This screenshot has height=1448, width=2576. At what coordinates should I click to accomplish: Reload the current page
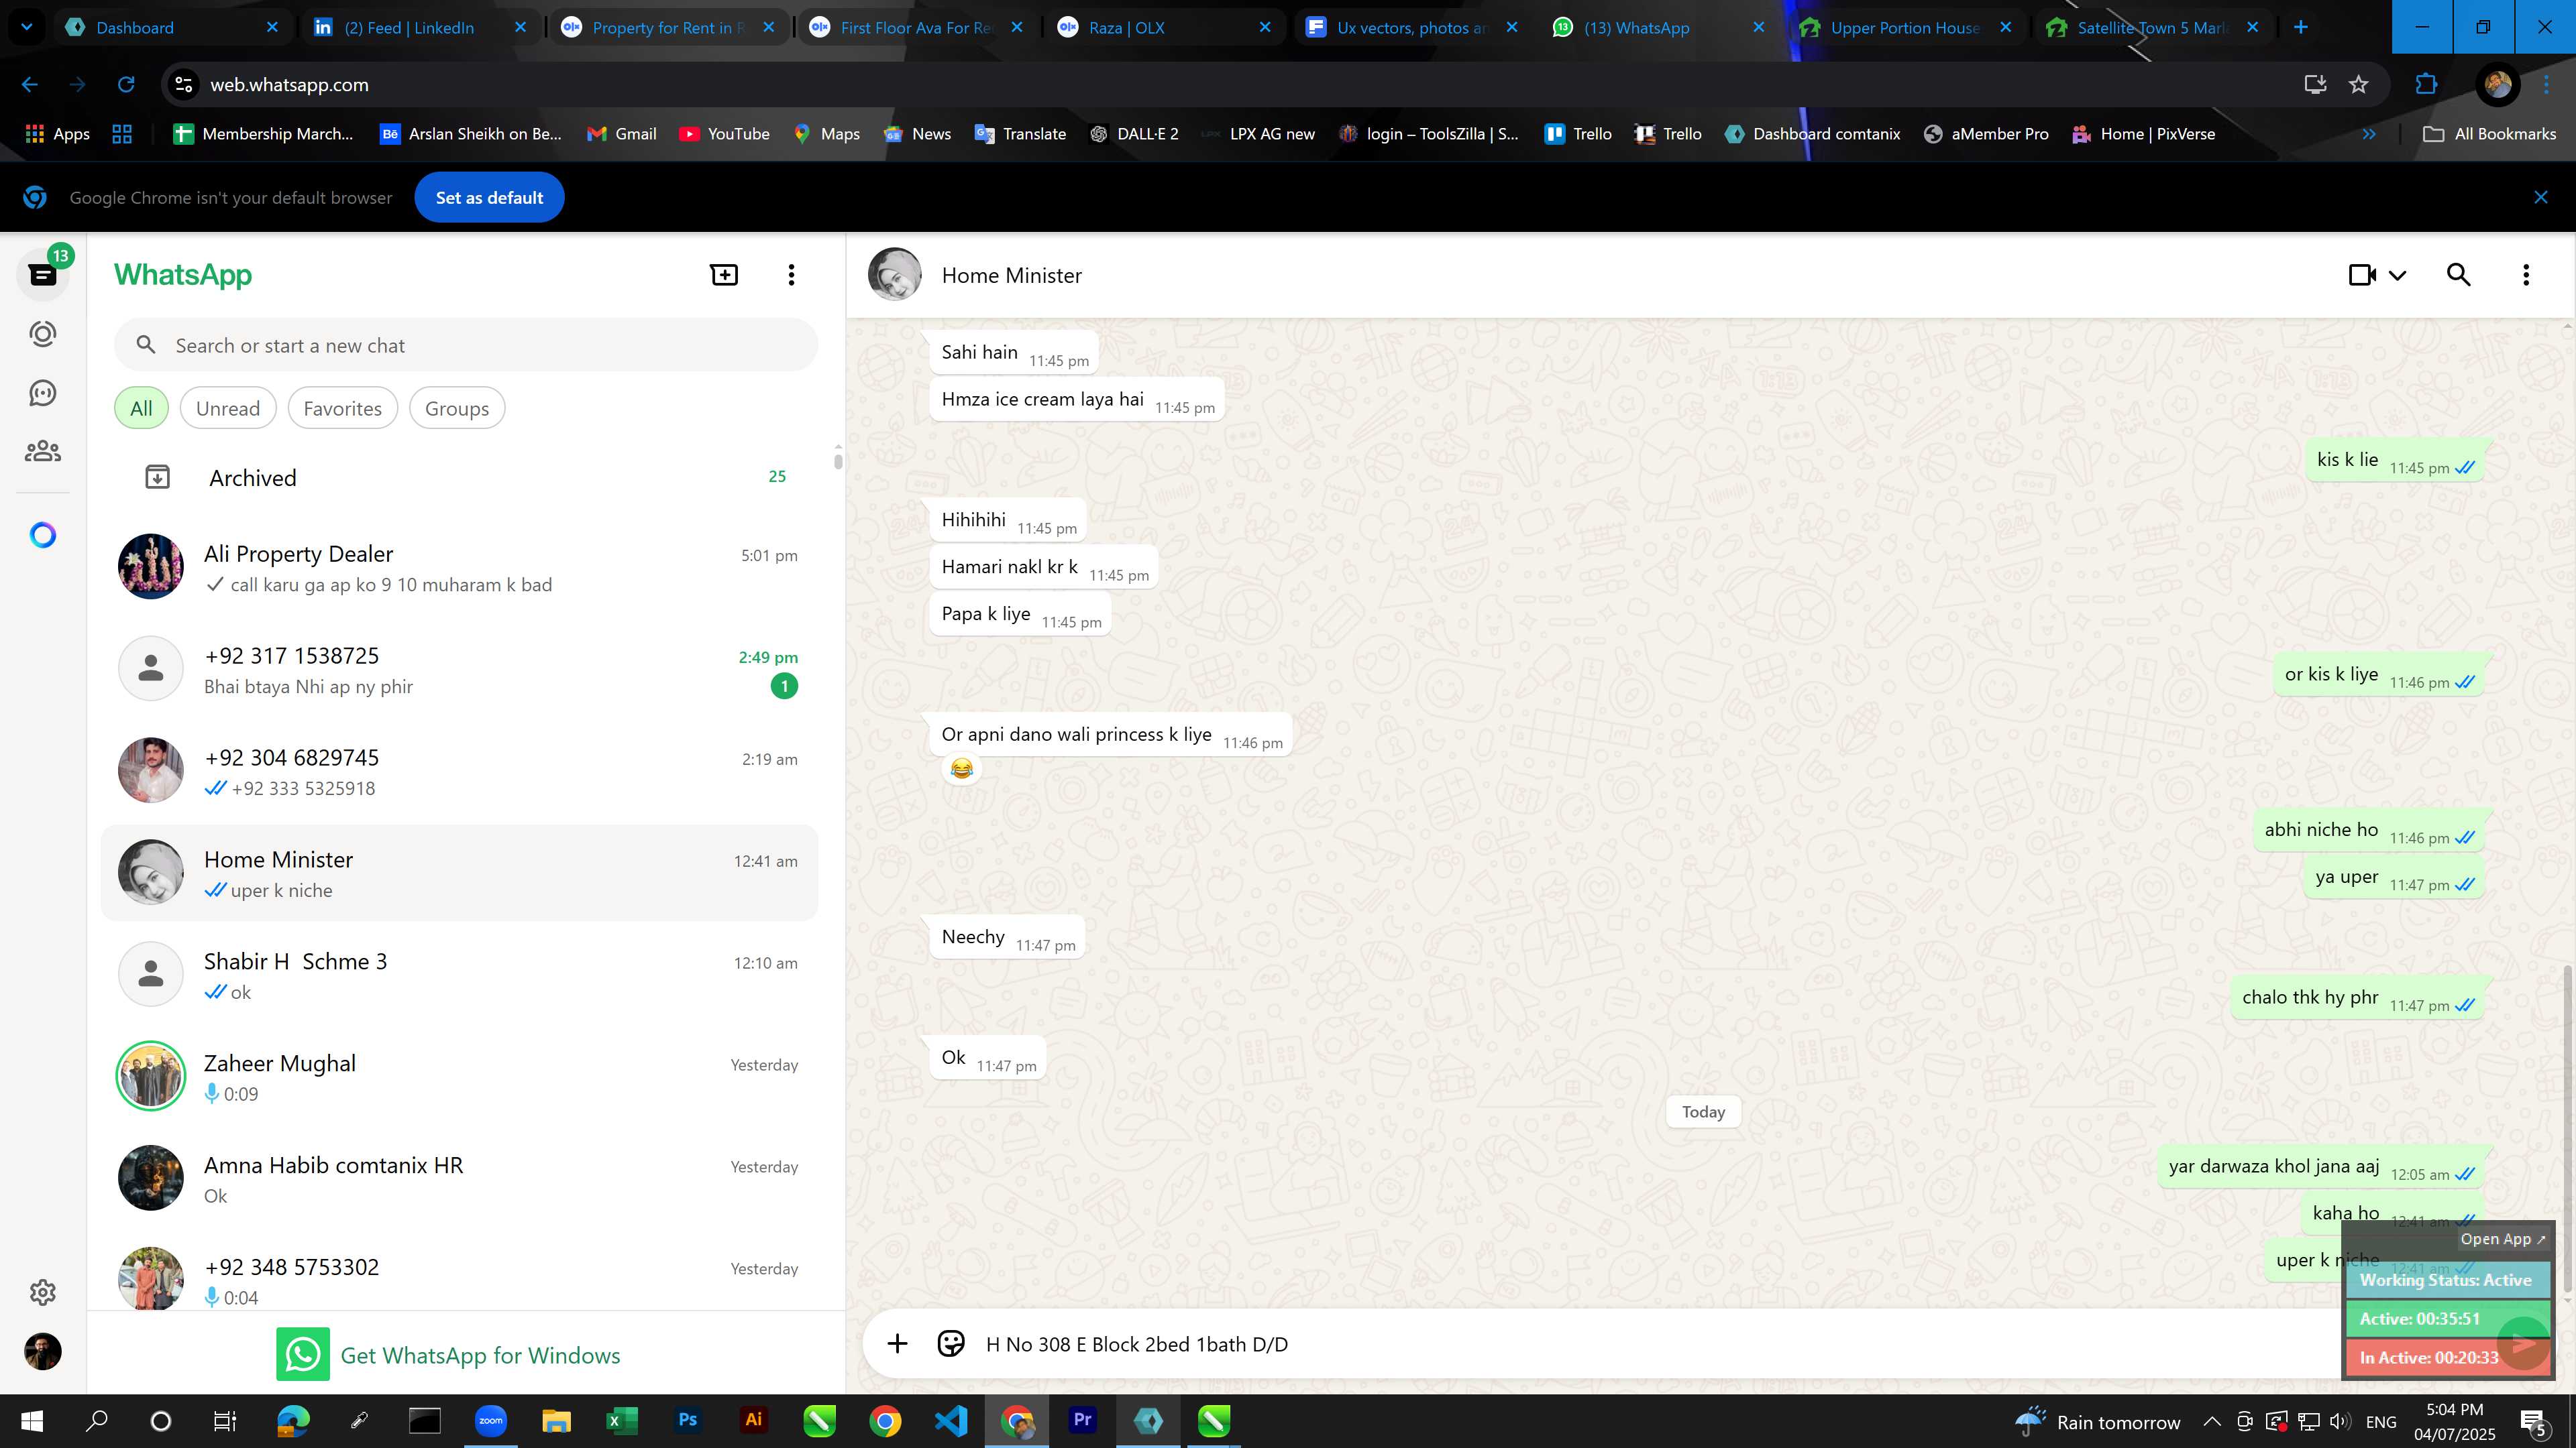click(126, 85)
